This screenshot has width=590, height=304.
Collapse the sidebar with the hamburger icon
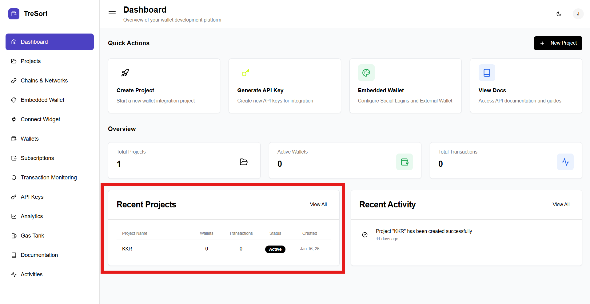pyautogui.click(x=112, y=14)
